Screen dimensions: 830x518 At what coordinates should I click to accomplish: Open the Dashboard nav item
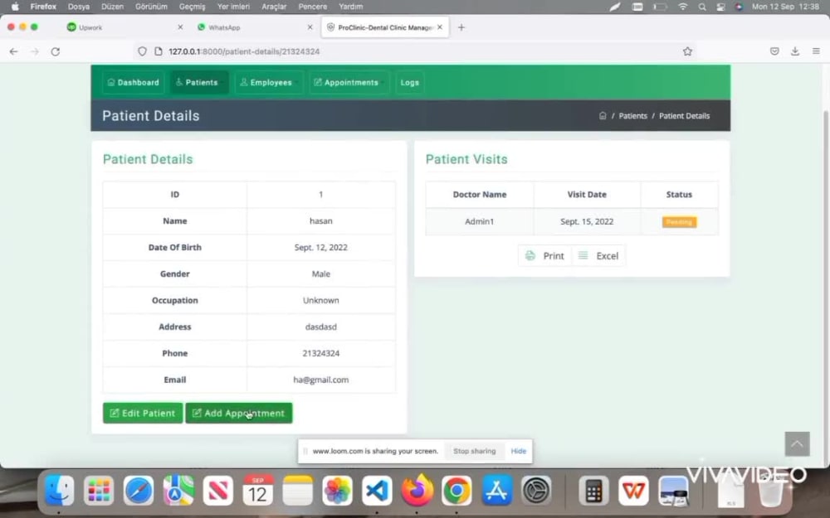134,82
